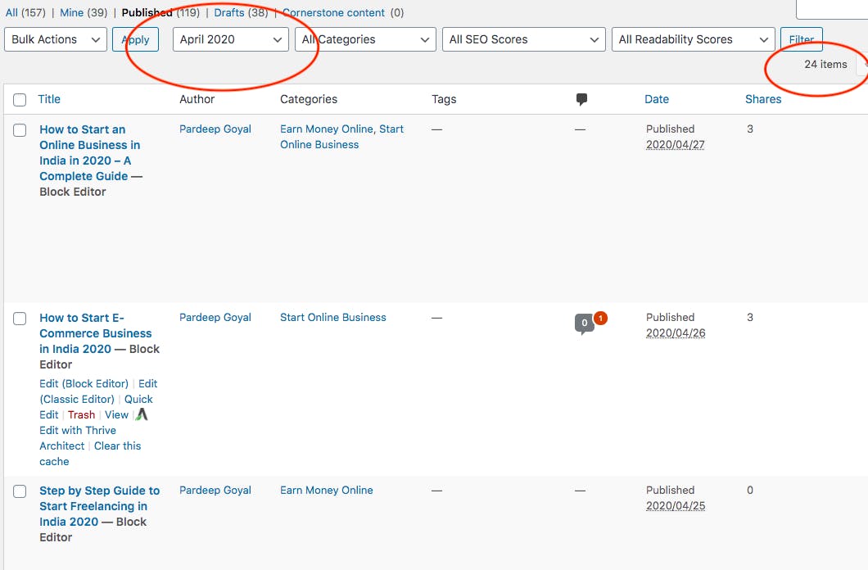Image resolution: width=868 pixels, height=570 pixels.
Task: Show the Mine posts view
Action: coord(71,13)
